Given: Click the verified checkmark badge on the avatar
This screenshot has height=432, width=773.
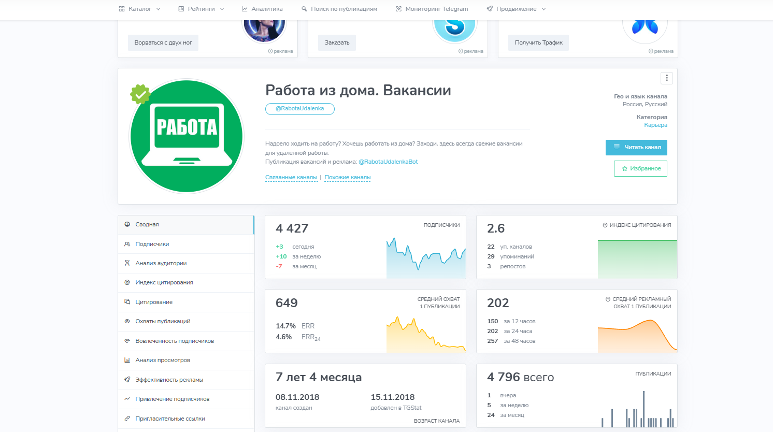Looking at the screenshot, I should point(140,95).
